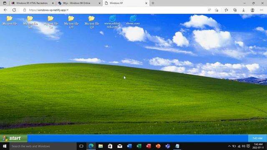The width and height of the screenshot is (267, 150).
Task: Select the www.eddyvinck.com Internet Explorer shortcut
Action: click(112, 22)
